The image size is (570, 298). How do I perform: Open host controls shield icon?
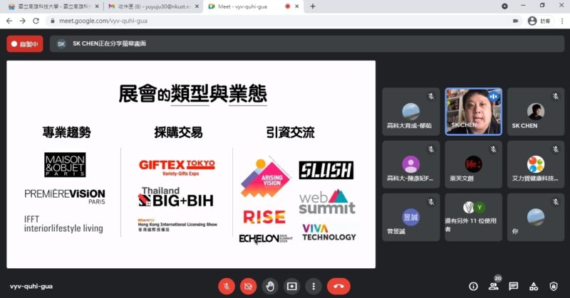(x=554, y=287)
